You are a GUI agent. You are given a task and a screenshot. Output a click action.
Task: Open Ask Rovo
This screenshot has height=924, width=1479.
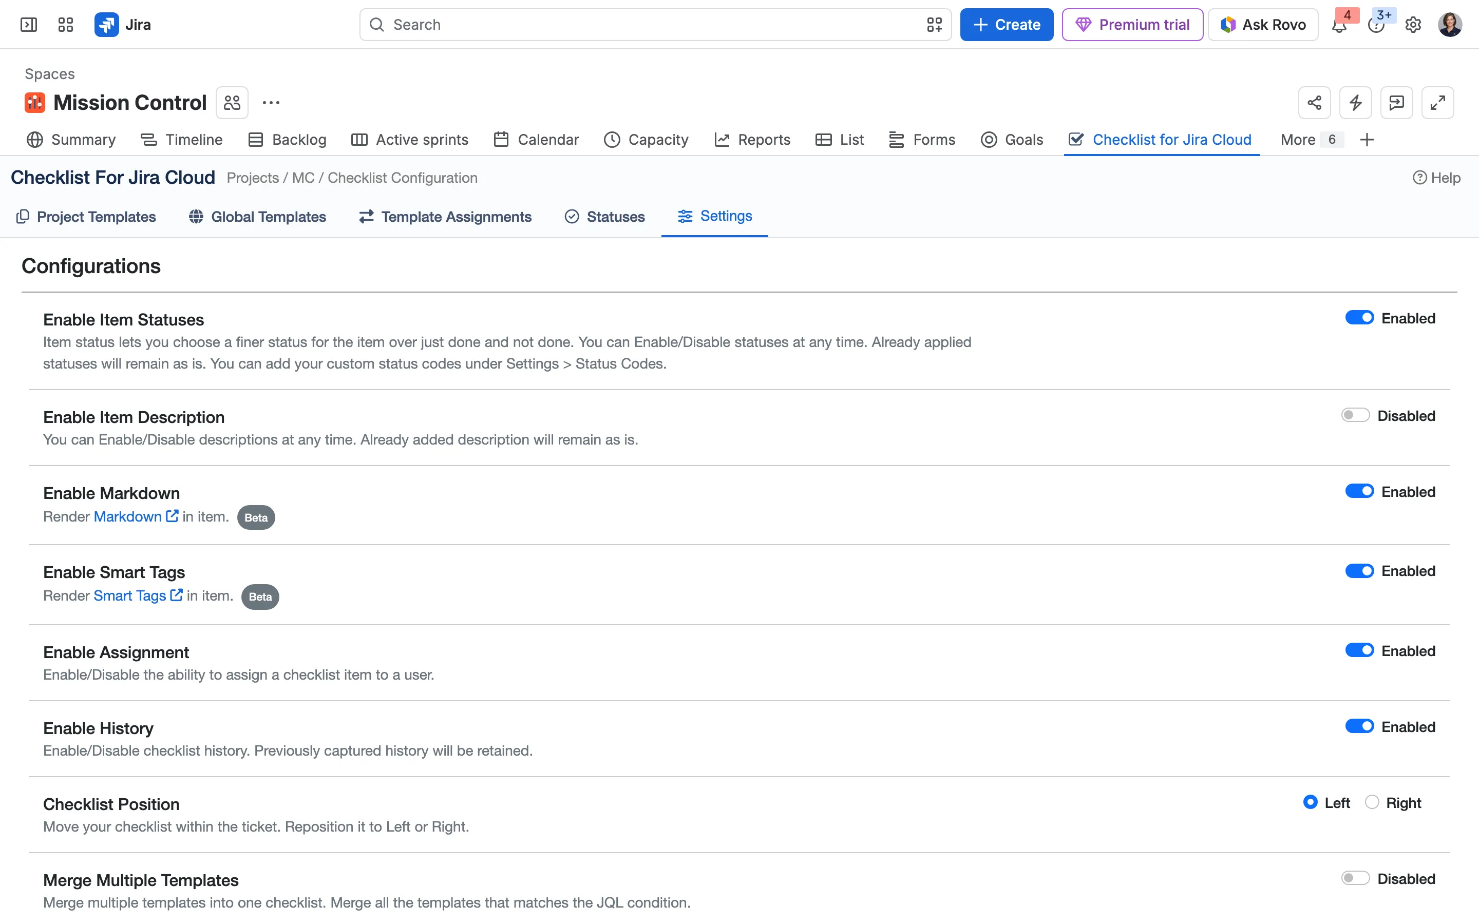[x=1263, y=25]
